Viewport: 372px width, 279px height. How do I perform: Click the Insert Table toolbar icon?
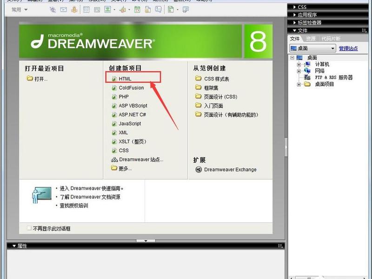[x=86, y=10]
